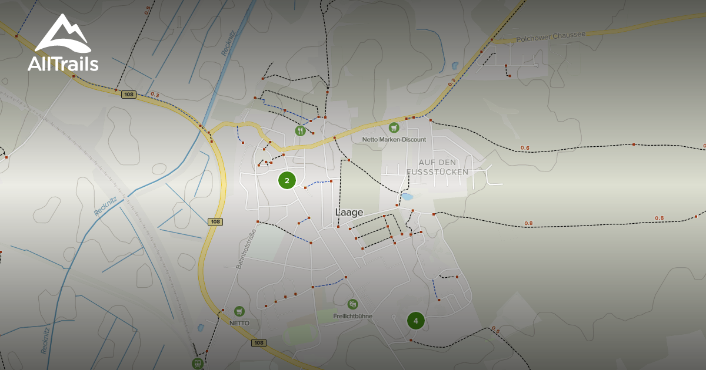Select the 108 route shield near the top left
Viewport: 706px width, 370px height.
129,94
